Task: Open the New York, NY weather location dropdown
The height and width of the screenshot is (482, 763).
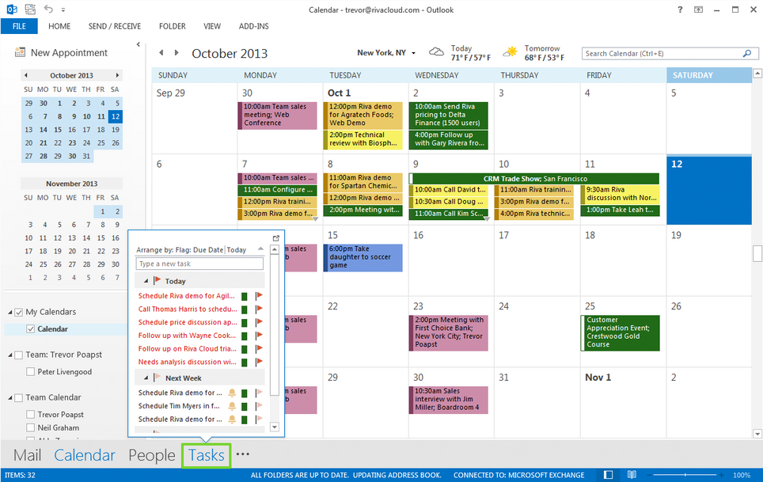Action: point(412,53)
